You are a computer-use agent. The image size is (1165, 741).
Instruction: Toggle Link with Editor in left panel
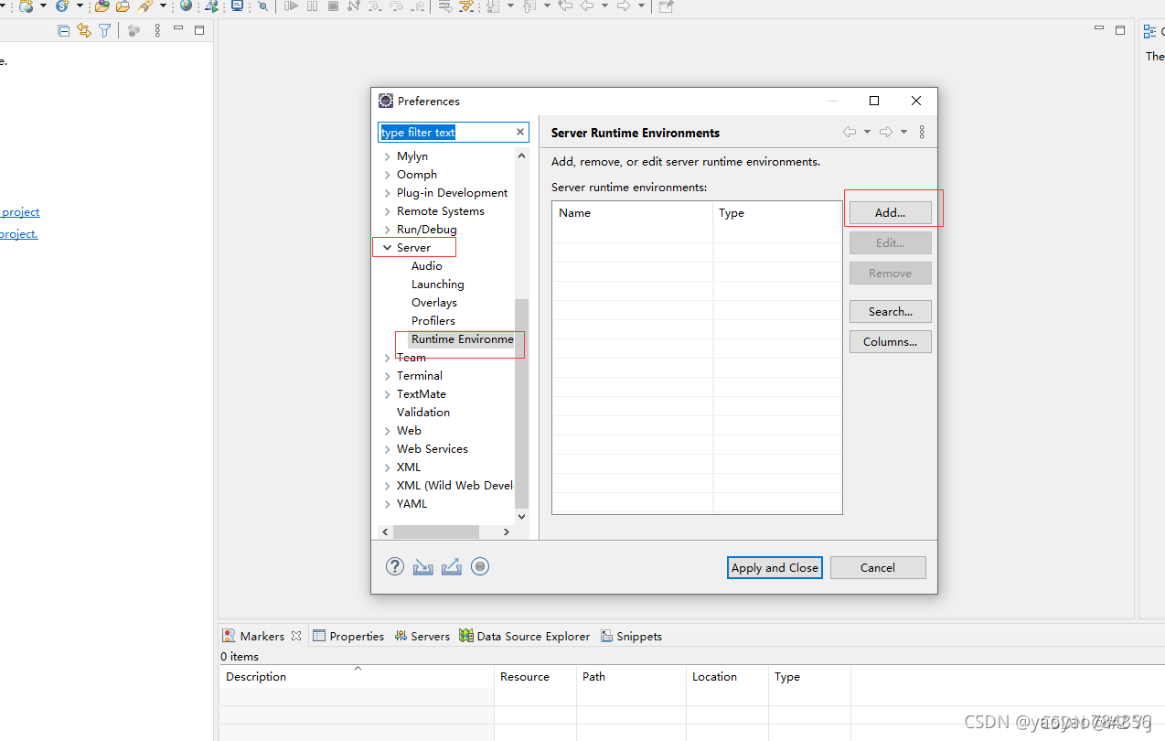click(x=84, y=30)
